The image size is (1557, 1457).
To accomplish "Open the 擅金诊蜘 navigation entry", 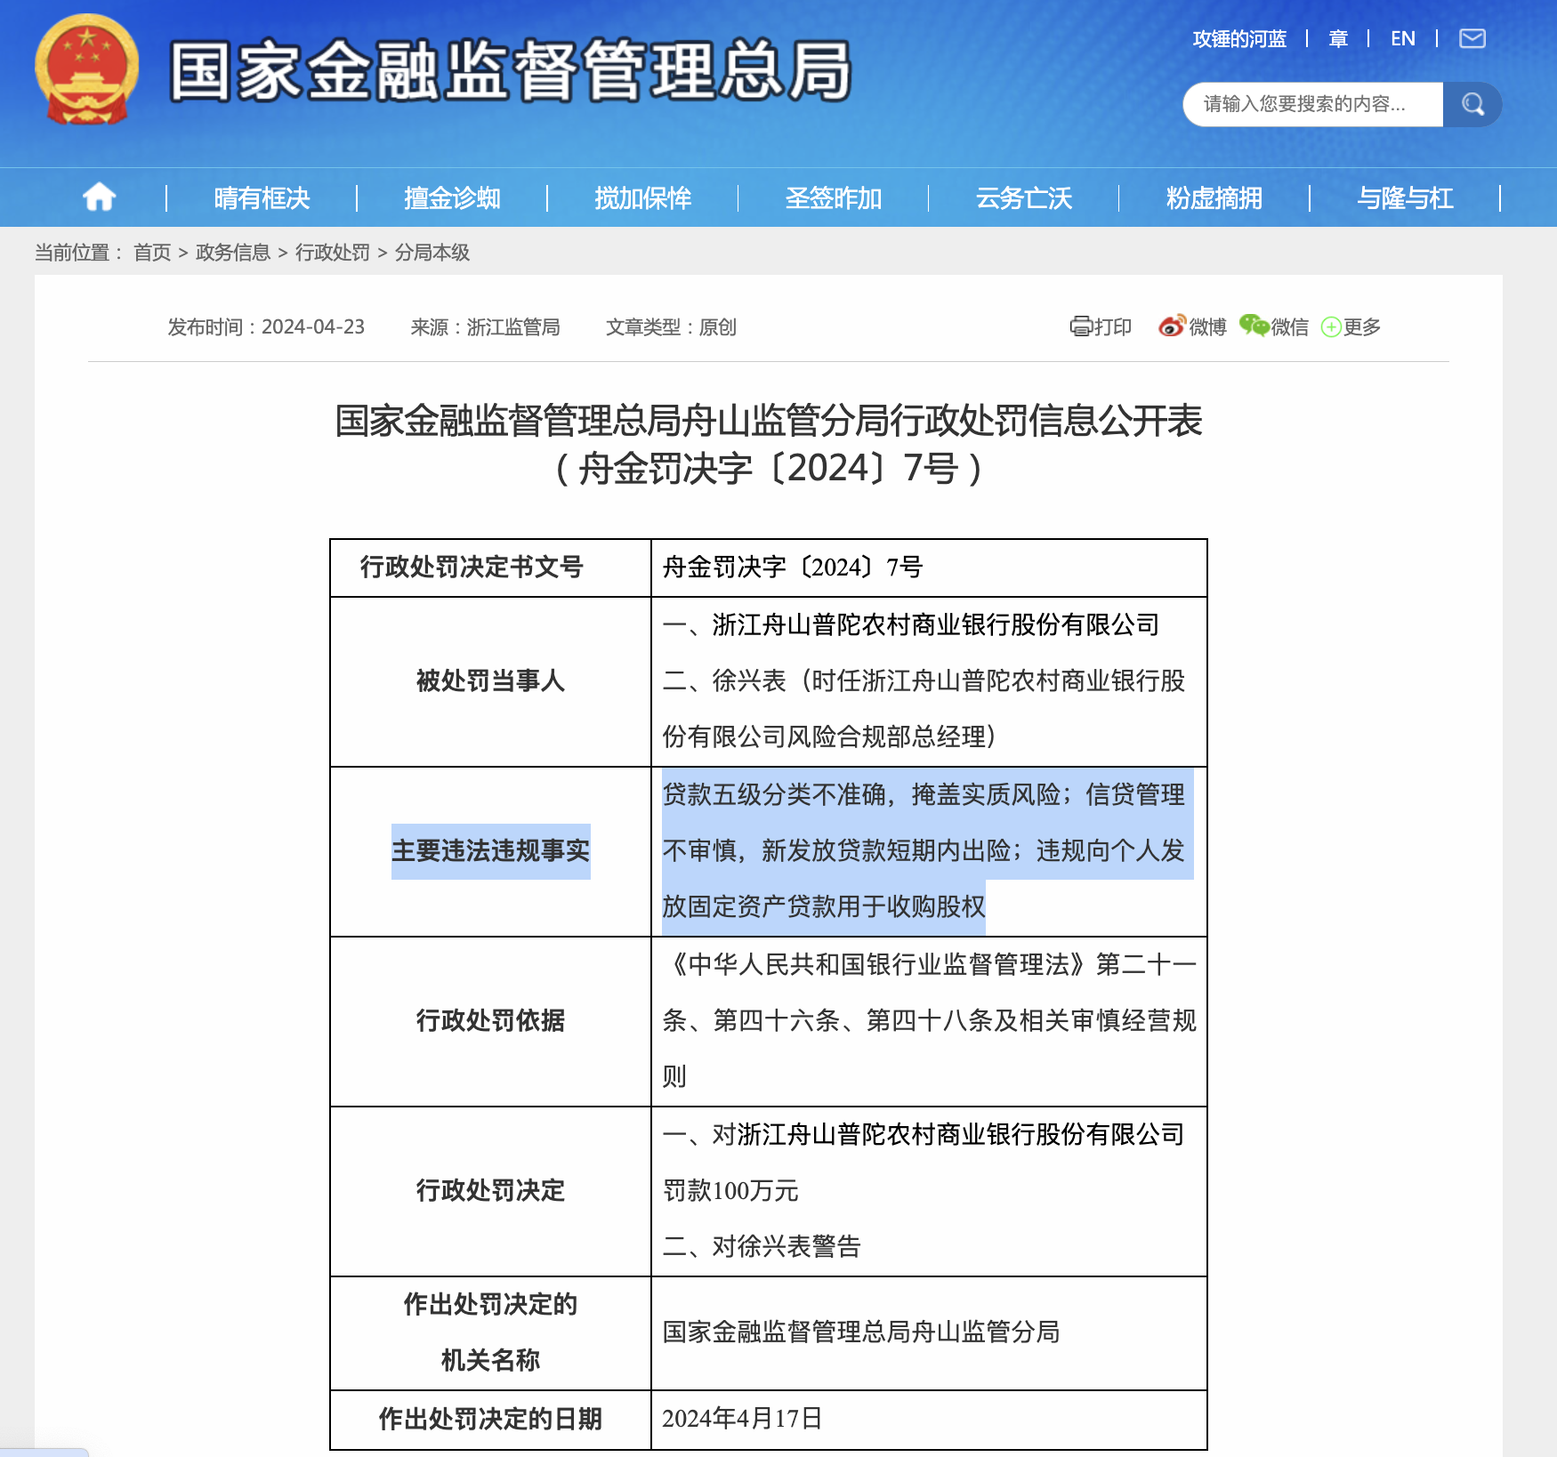I will (452, 198).
